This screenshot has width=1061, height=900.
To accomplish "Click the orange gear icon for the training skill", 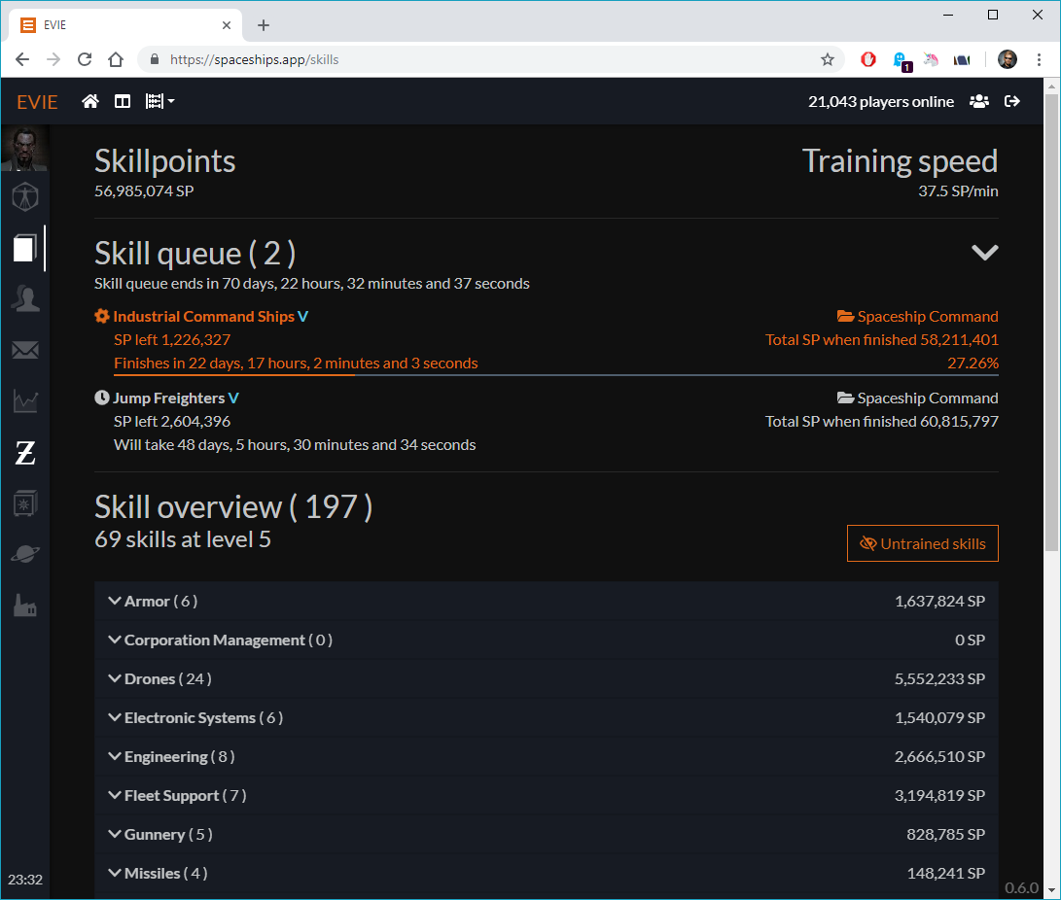I will point(102,316).
